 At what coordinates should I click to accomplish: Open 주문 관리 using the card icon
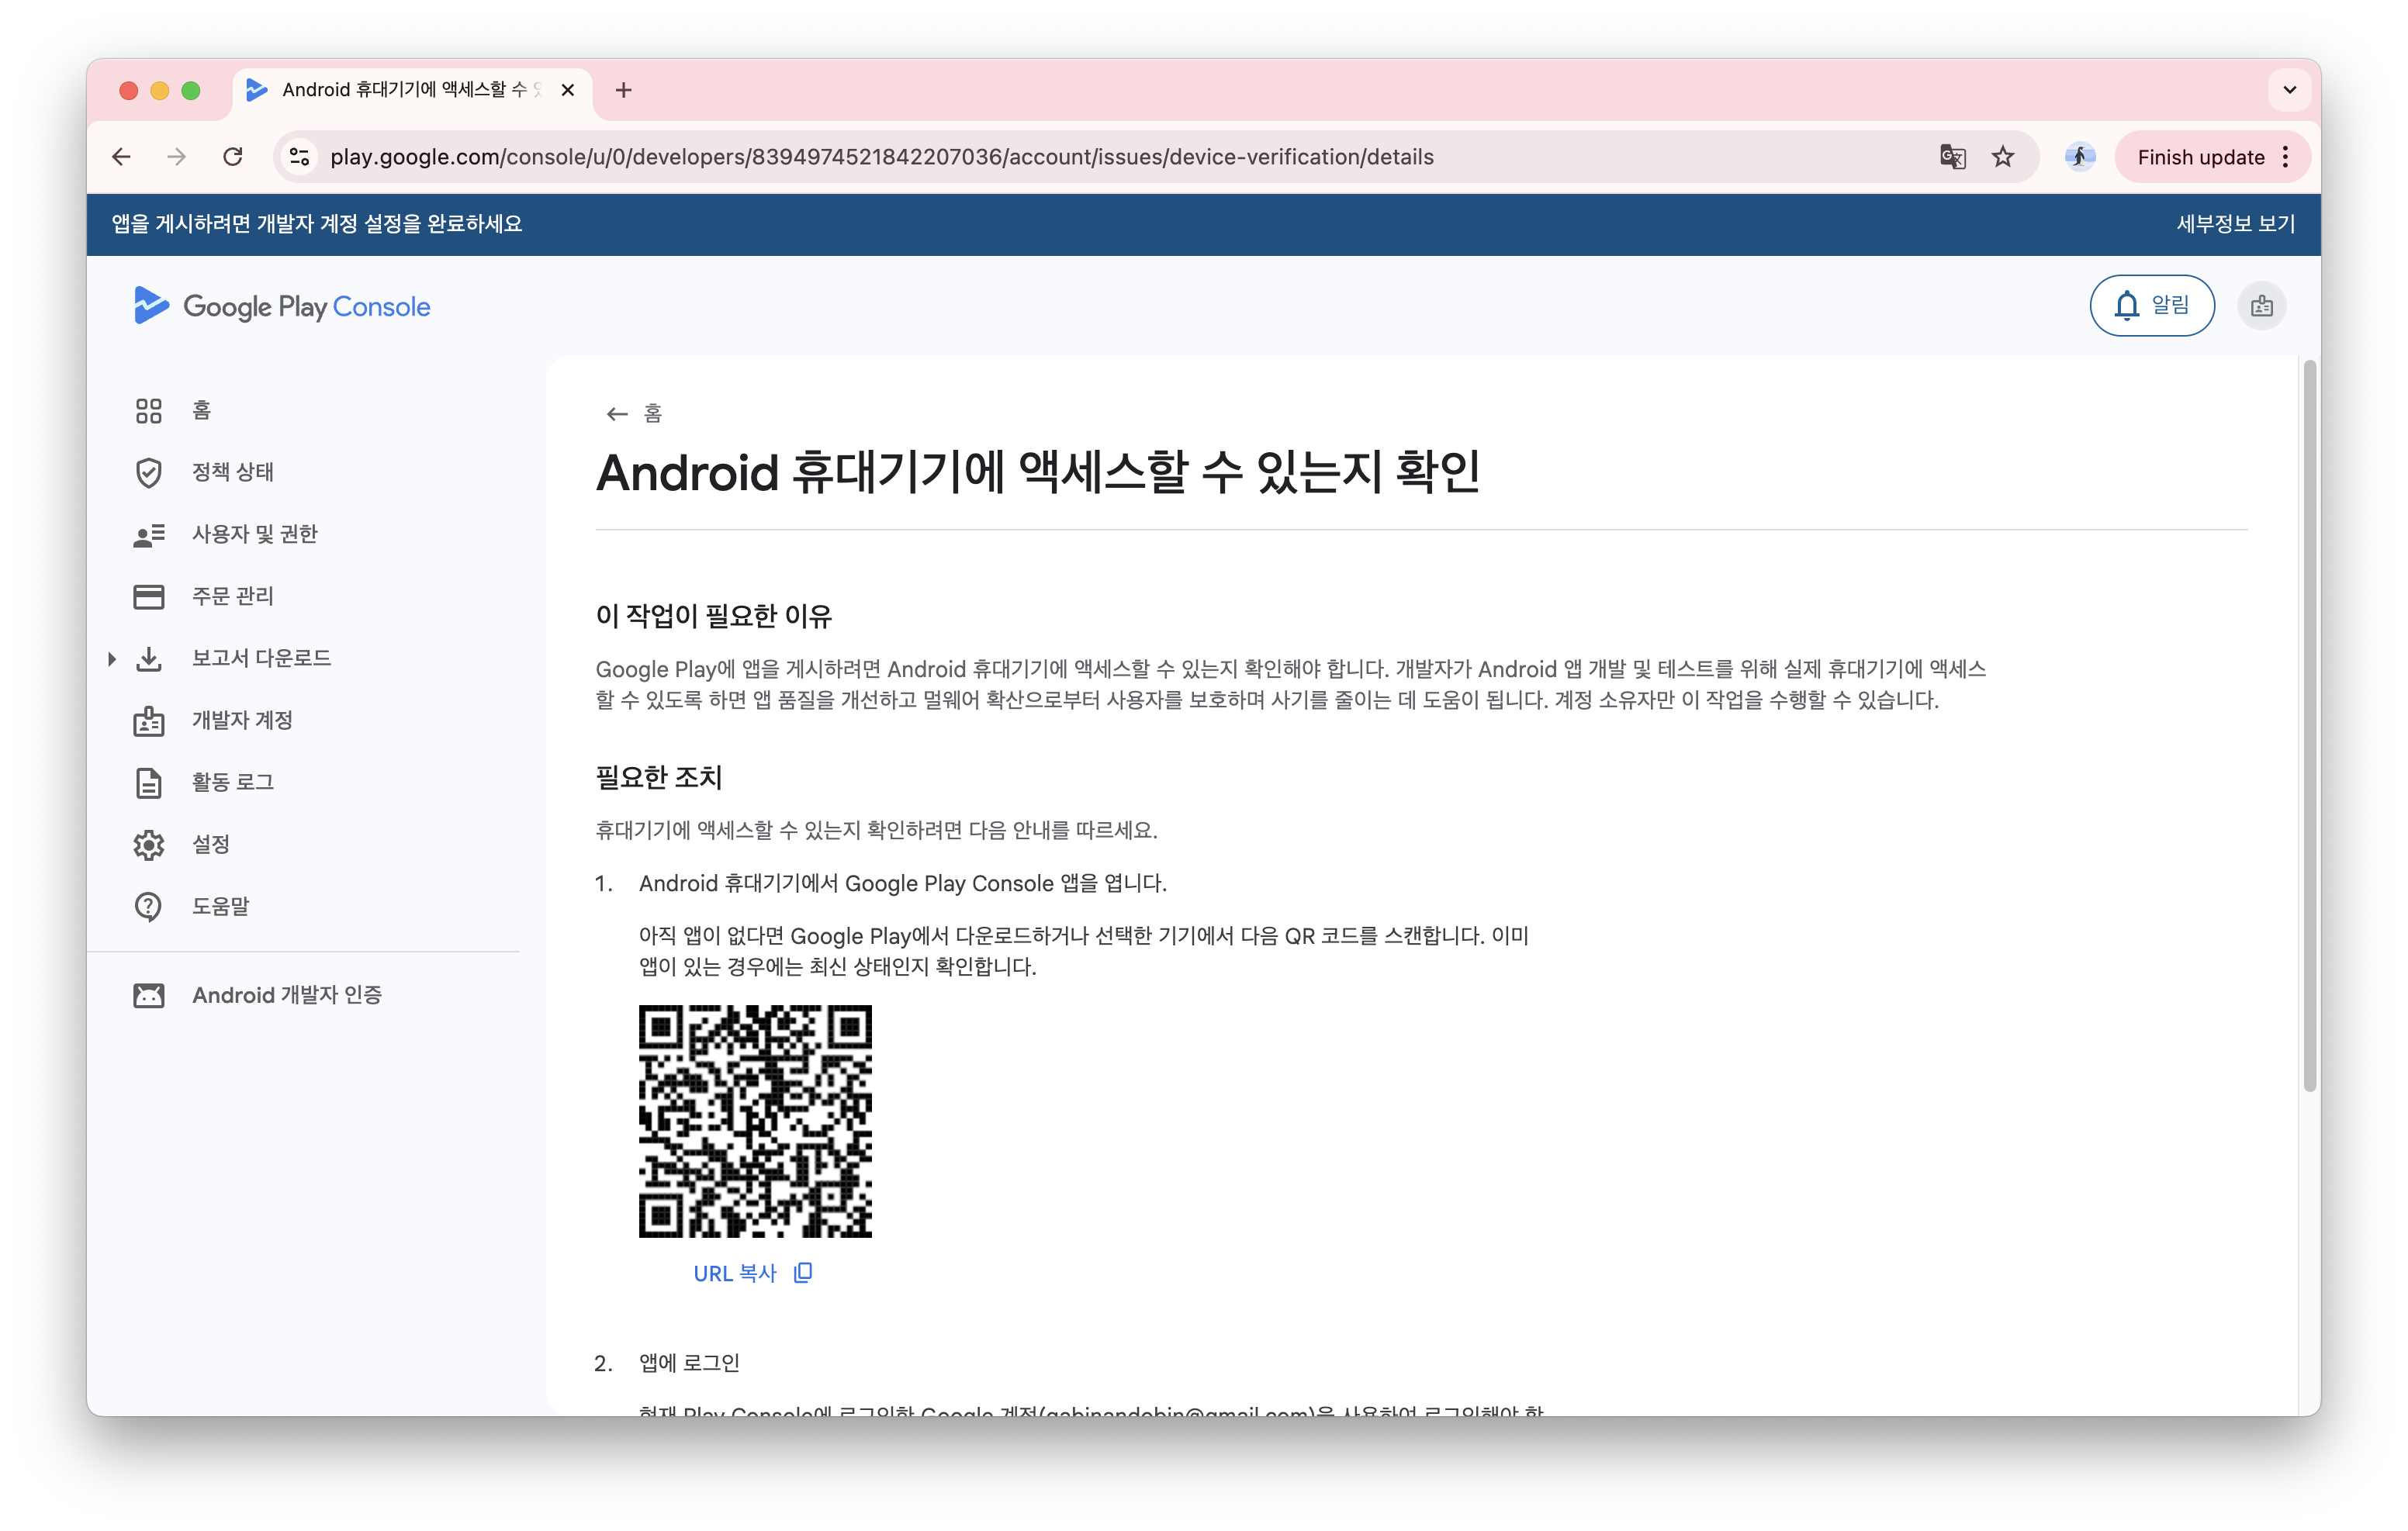148,596
